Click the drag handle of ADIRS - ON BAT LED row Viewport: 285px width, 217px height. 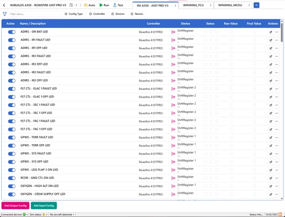tap(5, 32)
